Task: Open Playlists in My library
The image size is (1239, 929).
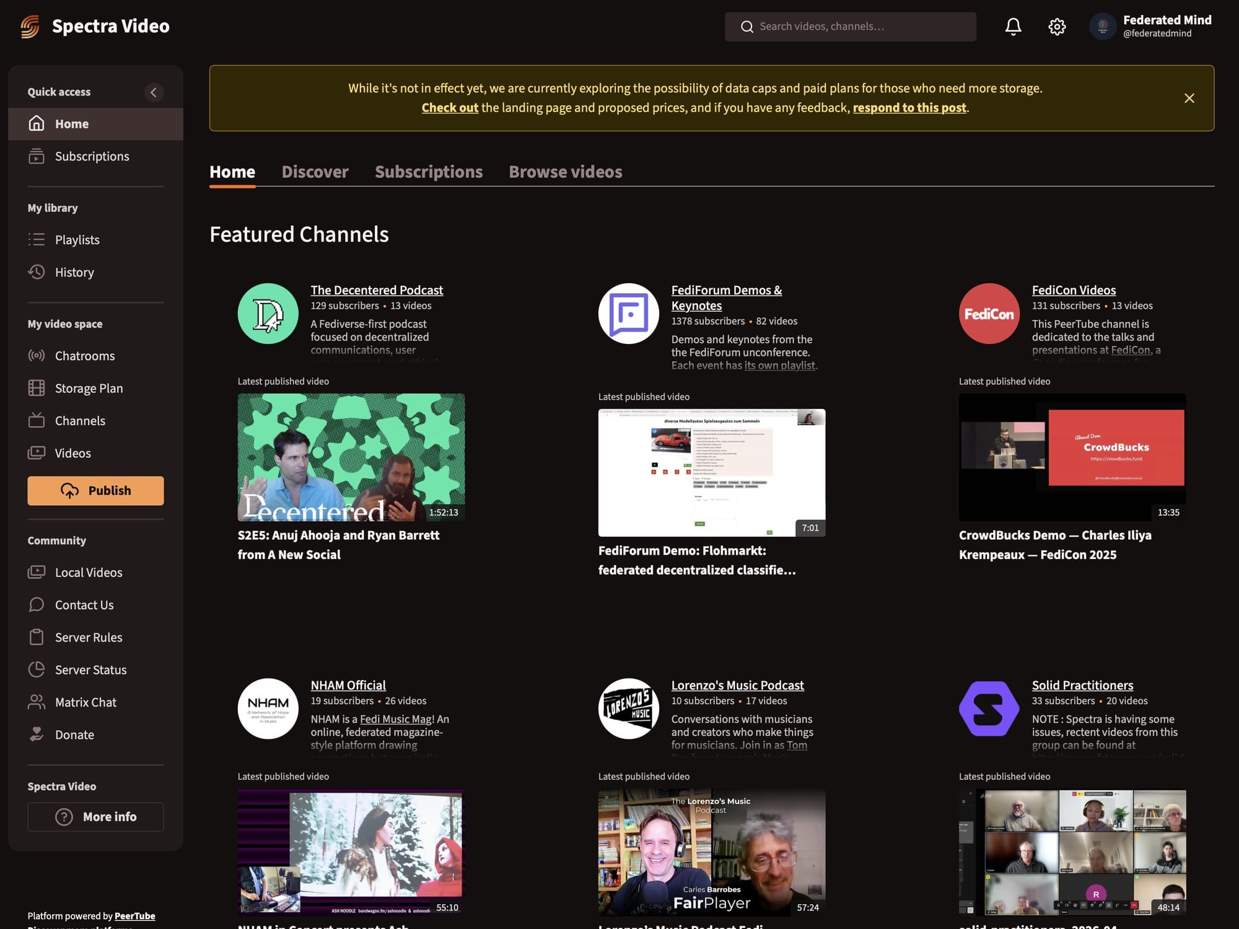Action: tap(95, 239)
